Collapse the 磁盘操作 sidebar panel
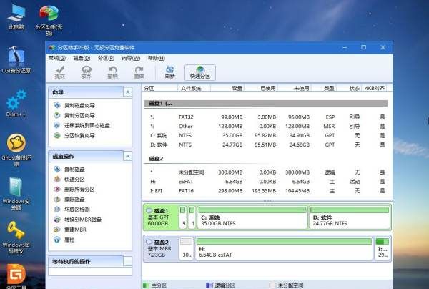429x289 pixels. pos(127,155)
